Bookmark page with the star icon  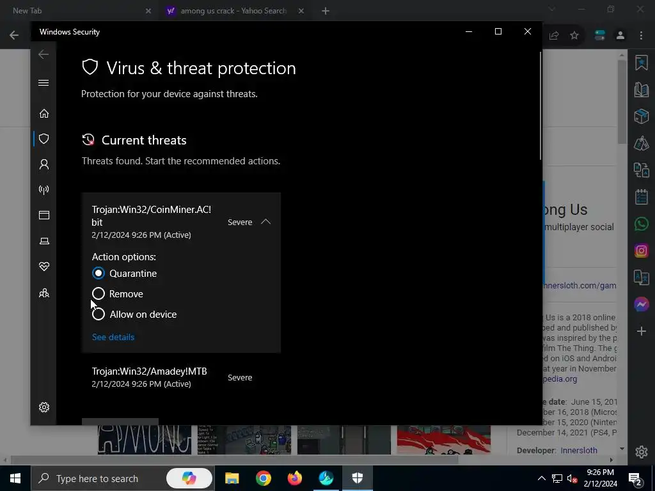point(574,36)
